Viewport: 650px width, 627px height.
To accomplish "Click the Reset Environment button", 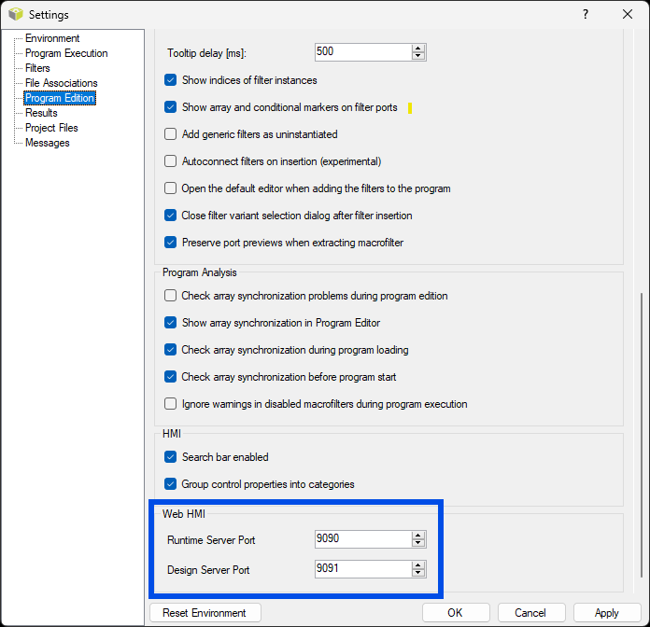I will [205, 612].
